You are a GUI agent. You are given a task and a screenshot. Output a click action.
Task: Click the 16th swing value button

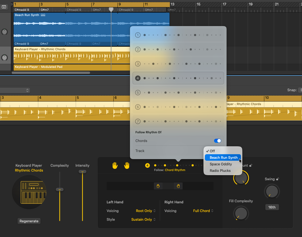coord(272,207)
